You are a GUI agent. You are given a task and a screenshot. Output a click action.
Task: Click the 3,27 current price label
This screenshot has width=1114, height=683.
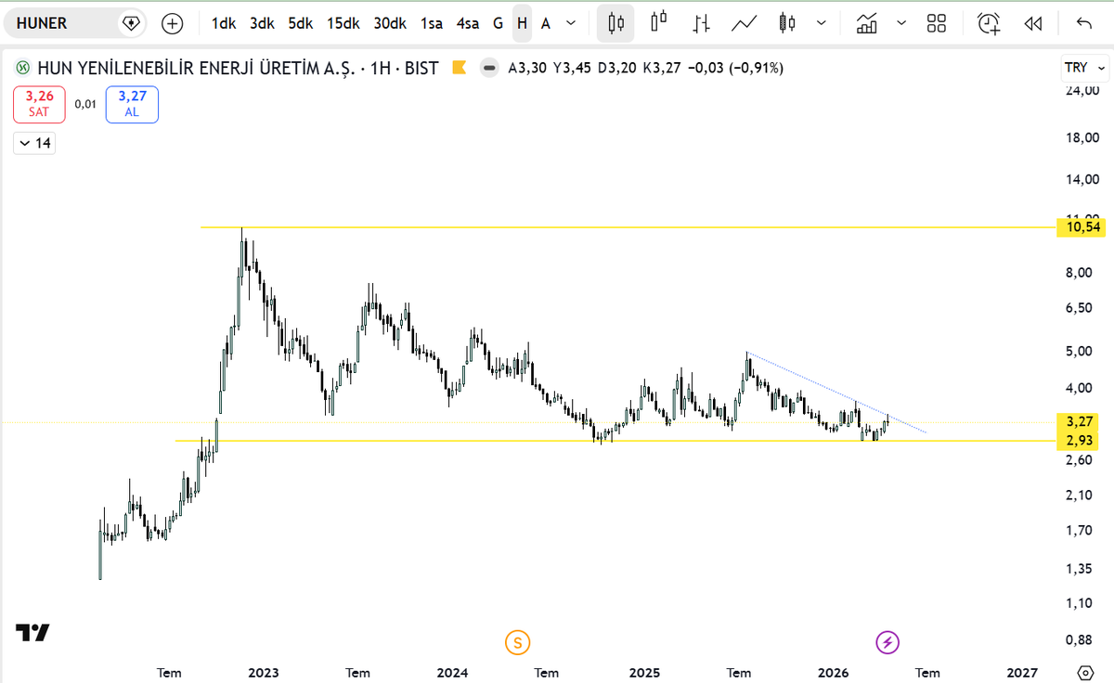[1077, 420]
